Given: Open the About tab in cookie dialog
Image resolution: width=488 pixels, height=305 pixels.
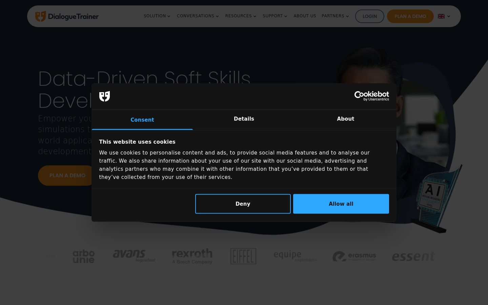Looking at the screenshot, I should tap(345, 119).
